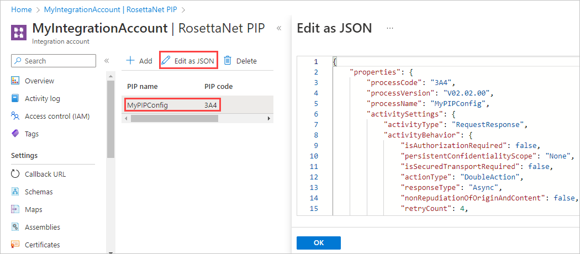Click the Assemblies icon
Image resolution: width=580 pixels, height=254 pixels.
[15, 227]
